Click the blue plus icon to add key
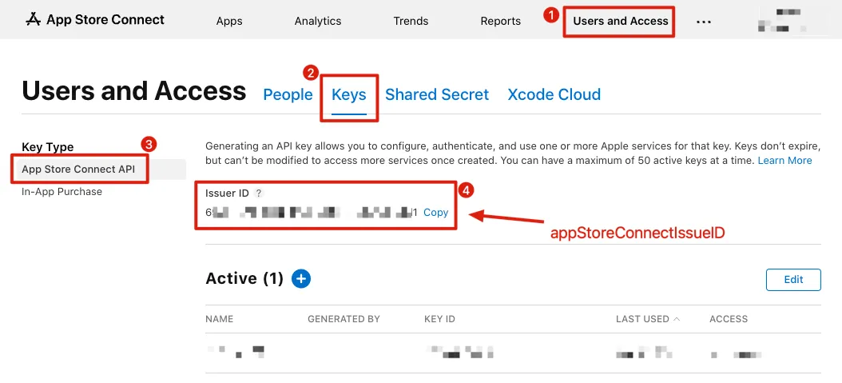 point(301,278)
